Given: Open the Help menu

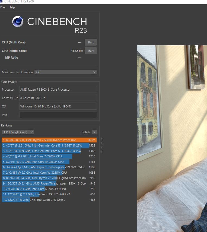Looking at the screenshot, I should 12,7.
